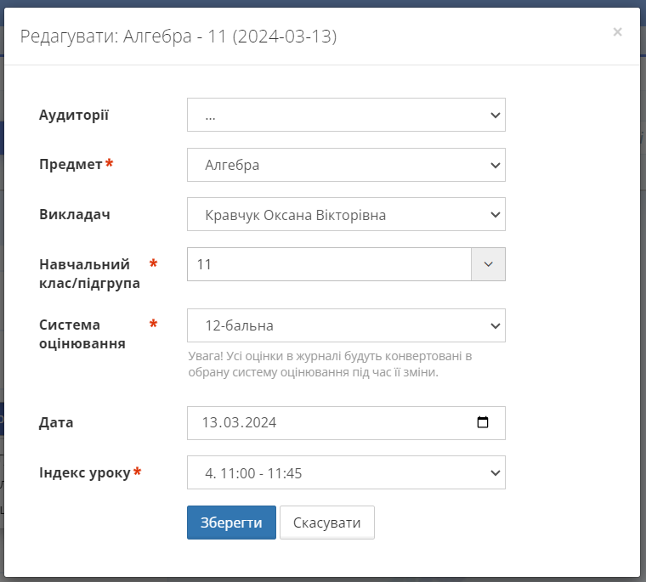Click the Викладач field label
646x582 pixels.
coord(75,215)
